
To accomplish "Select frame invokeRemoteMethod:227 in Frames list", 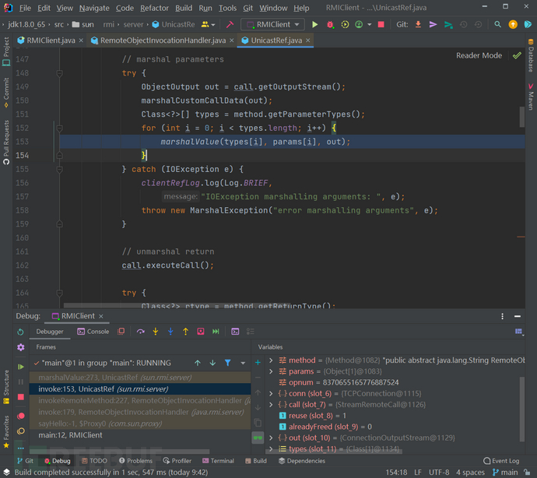I will click(x=140, y=400).
